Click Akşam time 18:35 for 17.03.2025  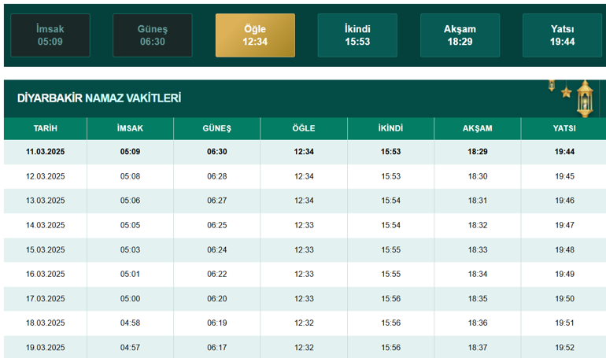click(x=478, y=298)
